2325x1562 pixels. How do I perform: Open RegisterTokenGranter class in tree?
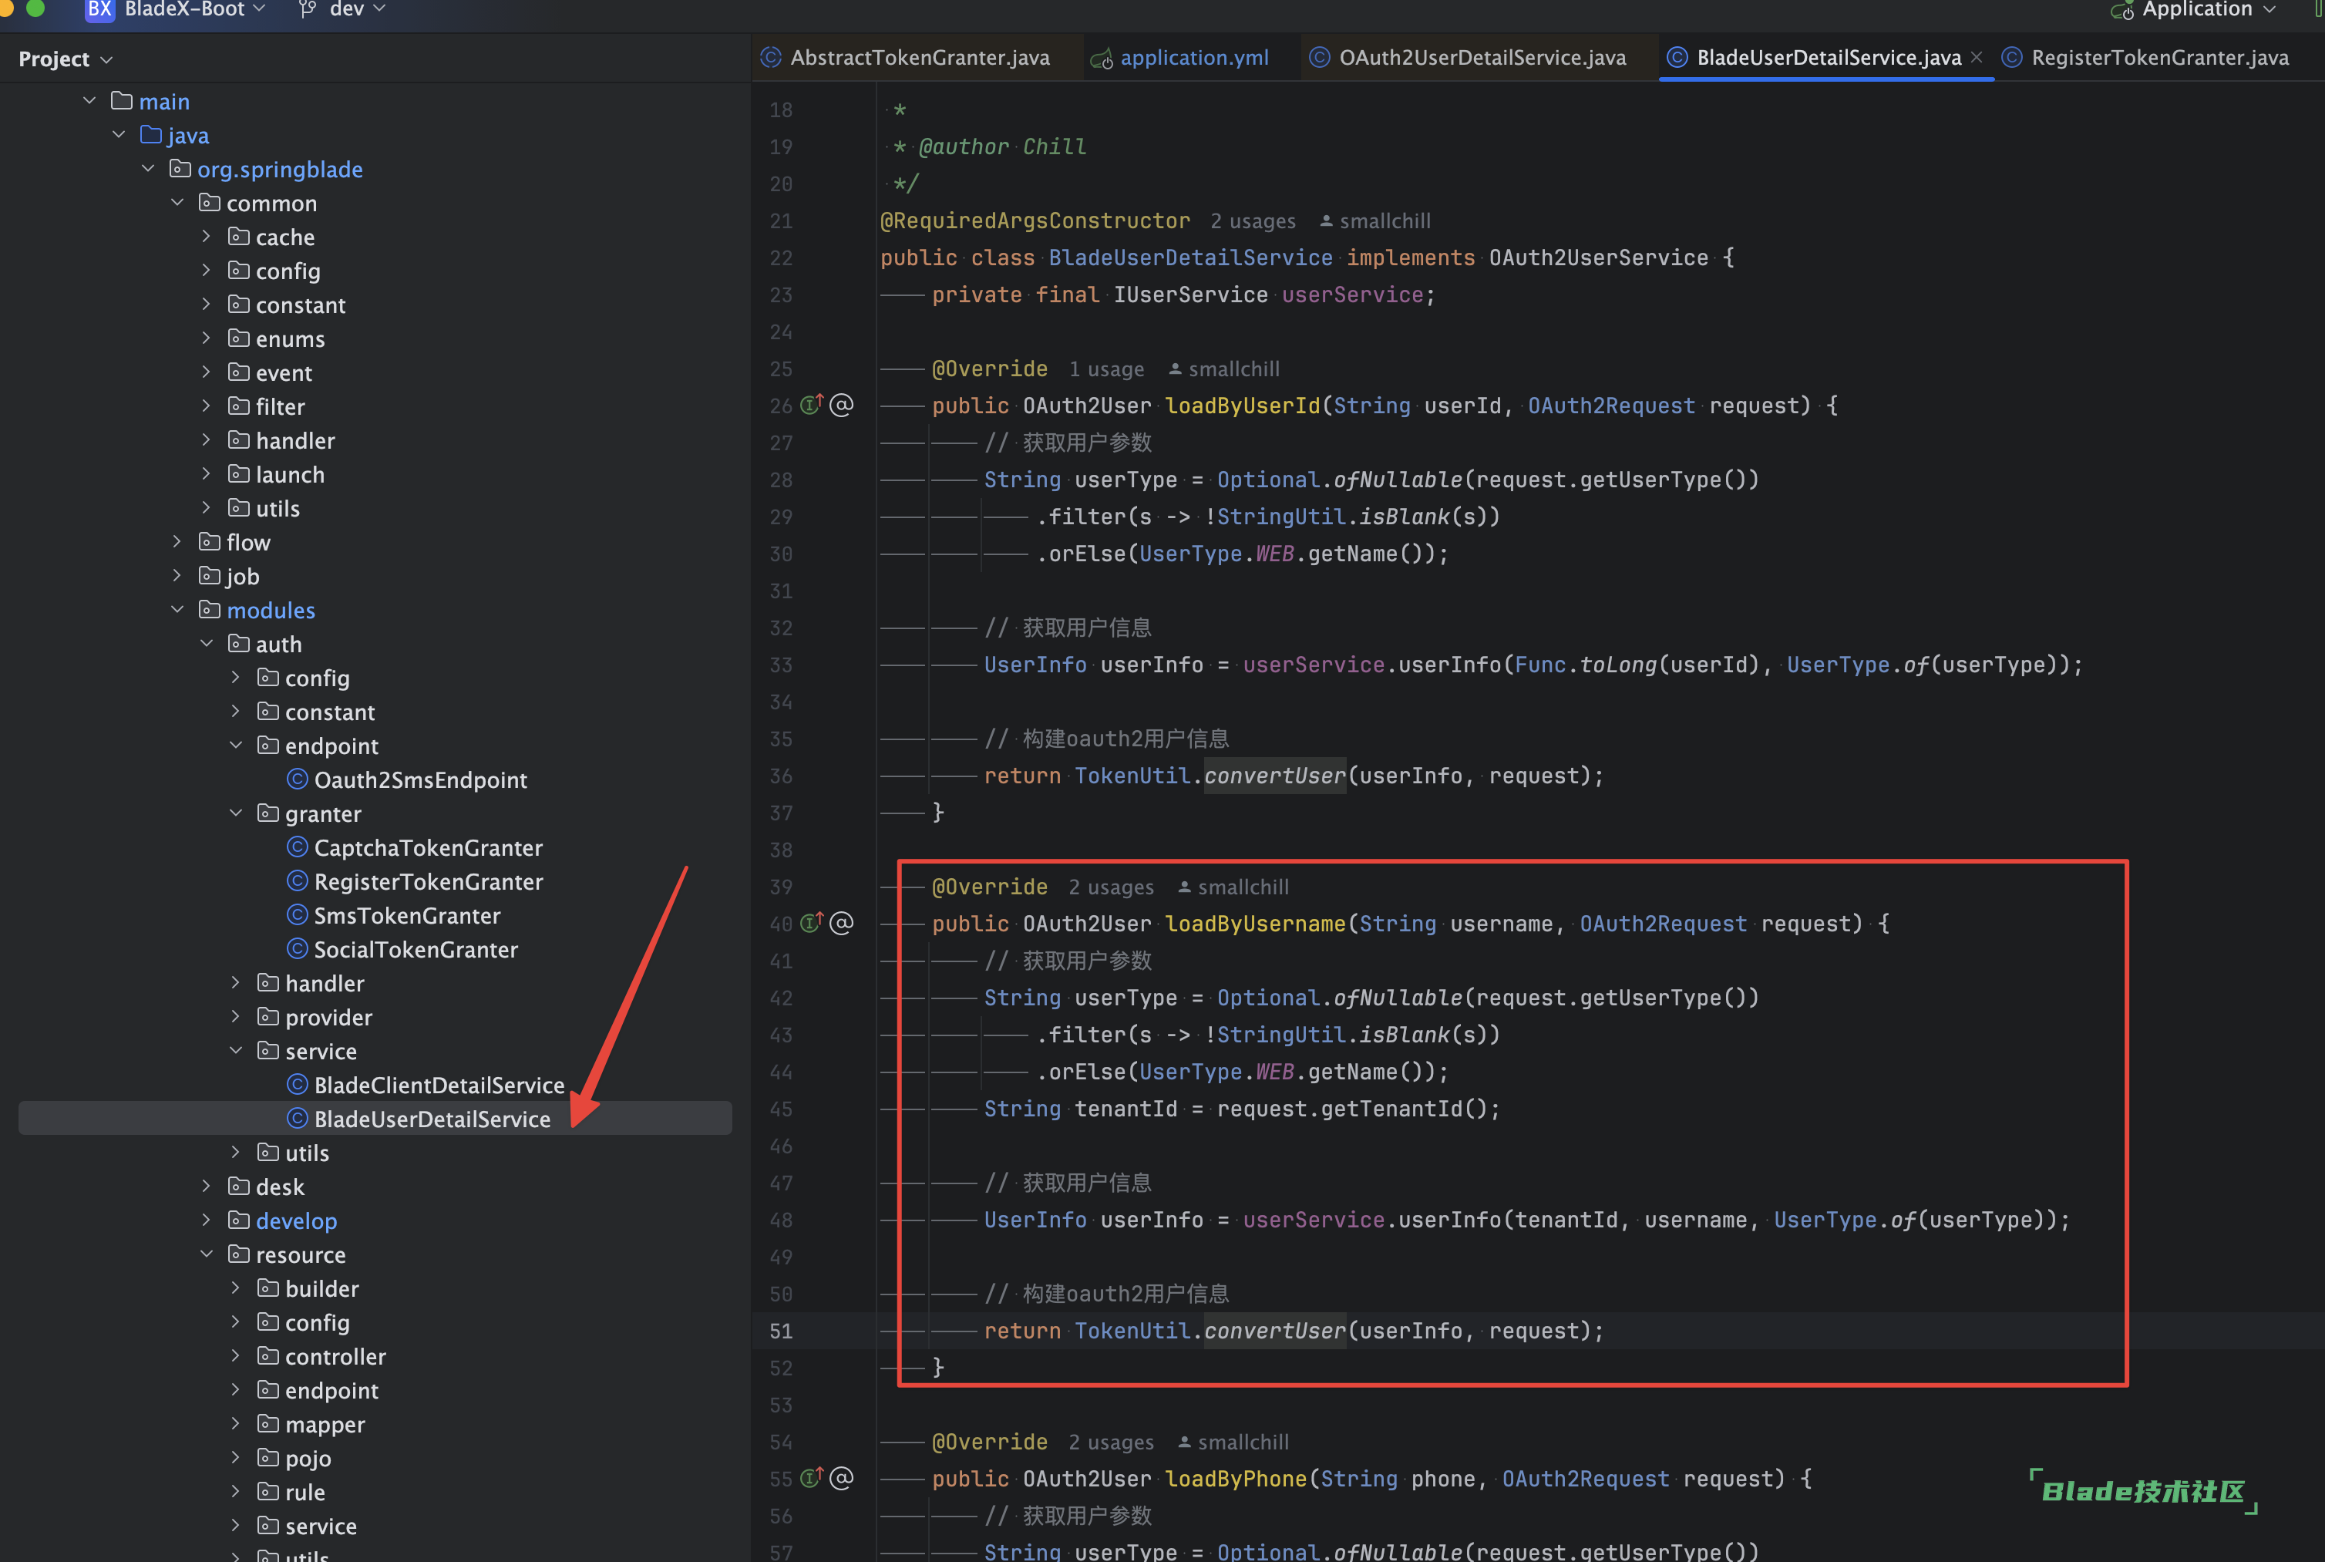click(x=415, y=882)
